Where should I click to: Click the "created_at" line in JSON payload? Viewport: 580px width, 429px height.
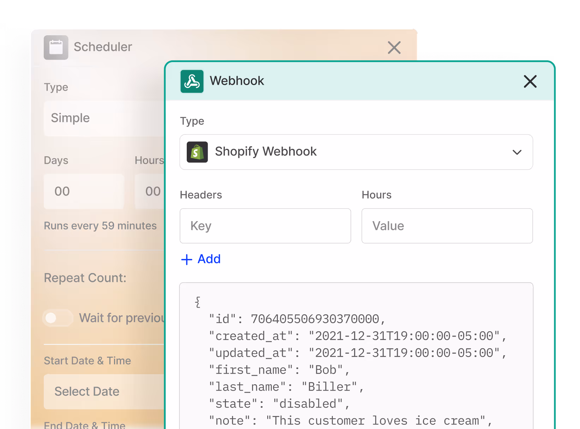point(358,336)
